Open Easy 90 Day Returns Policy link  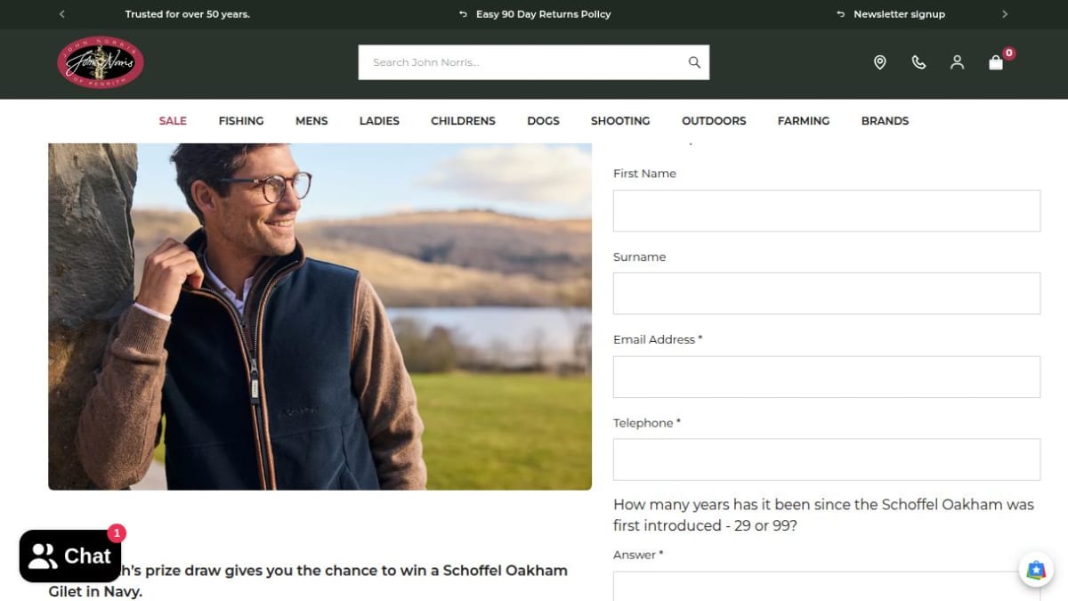[543, 14]
